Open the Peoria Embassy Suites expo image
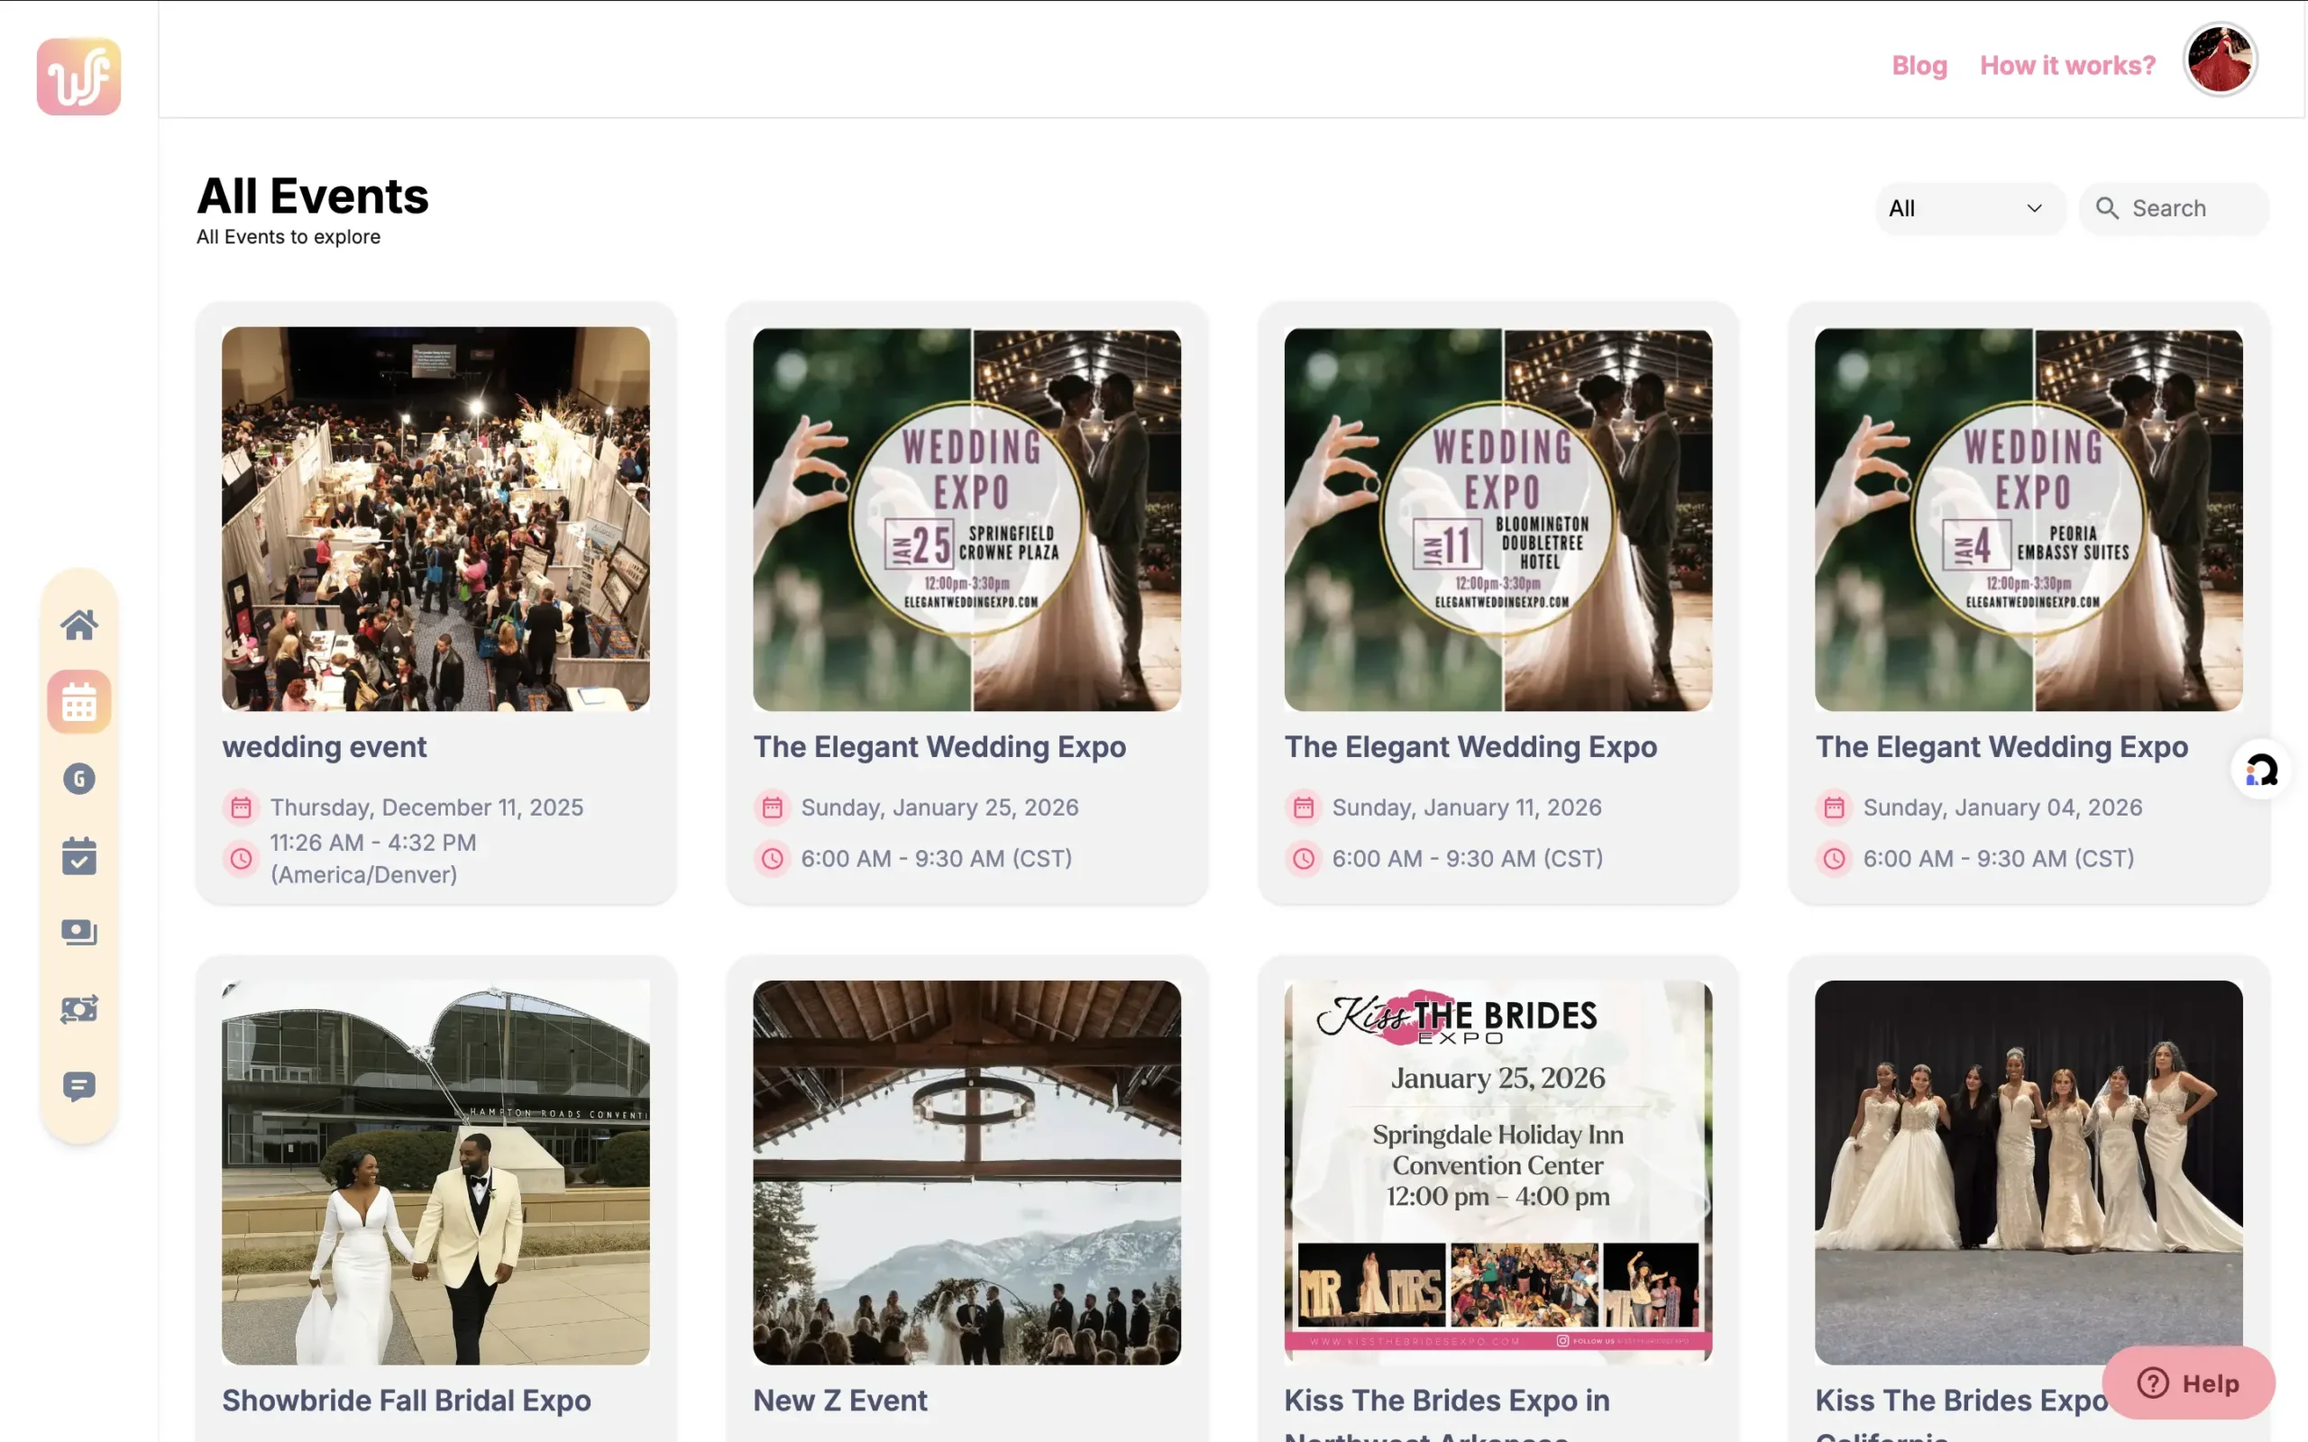Viewport: 2308px width, 1442px height. [2028, 519]
